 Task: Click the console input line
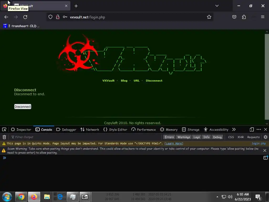pos(134,158)
